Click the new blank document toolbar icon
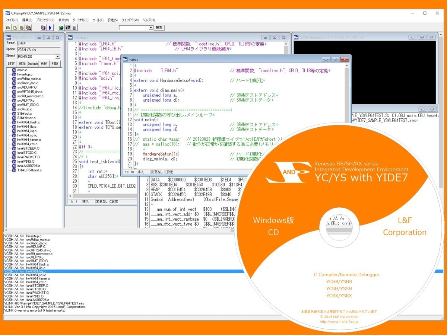447x335 pixels. 15,28
